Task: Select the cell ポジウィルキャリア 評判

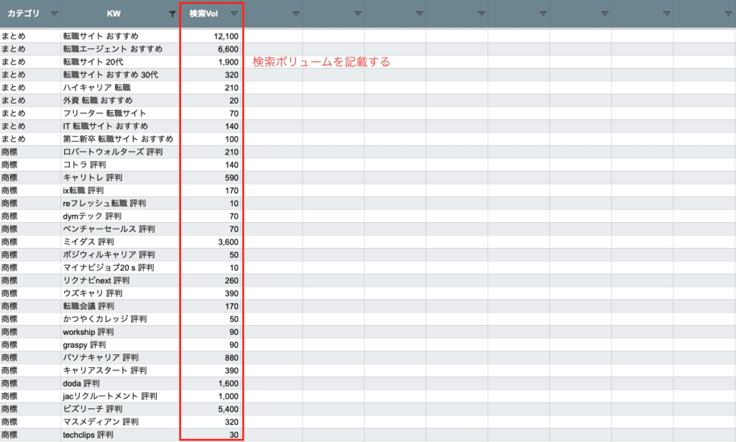Action: [x=120, y=255]
